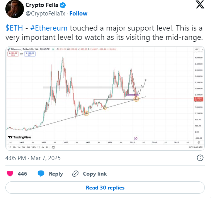Open Crypto Fella's profile avatar
Image resolution: width=211 pixels, height=198 pixels.
tap(15, 9)
